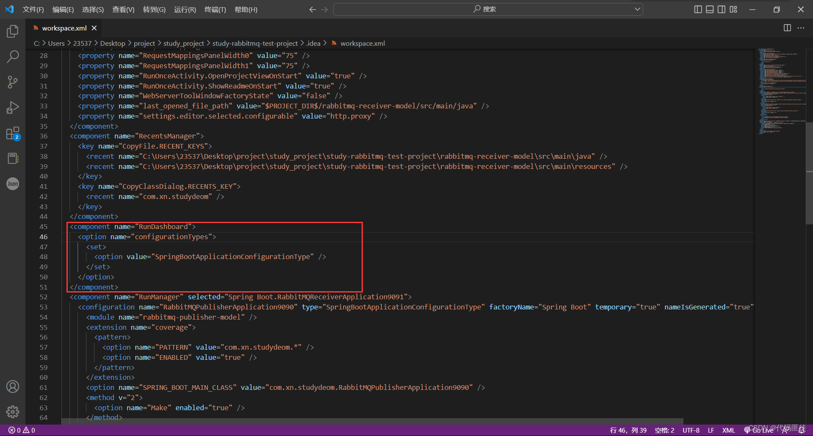Open customize layout icon

tap(733, 9)
